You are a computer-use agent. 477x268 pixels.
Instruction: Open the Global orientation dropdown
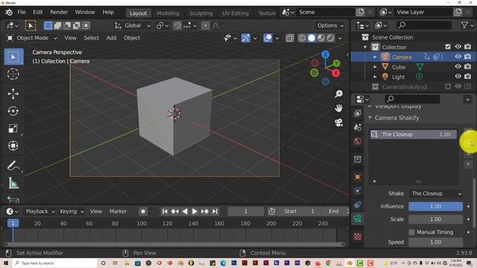pos(133,25)
